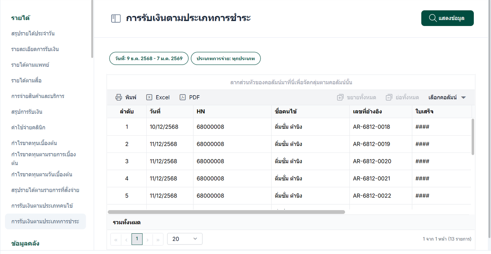Open กำไรขาดทุนเบื้องต้น report

click(x=34, y=143)
